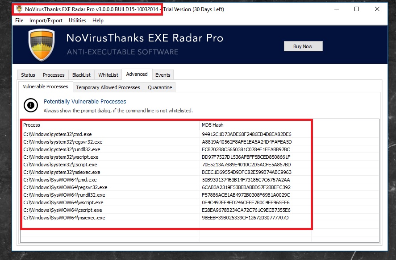Click the exclamation warning circle icon

point(31,105)
